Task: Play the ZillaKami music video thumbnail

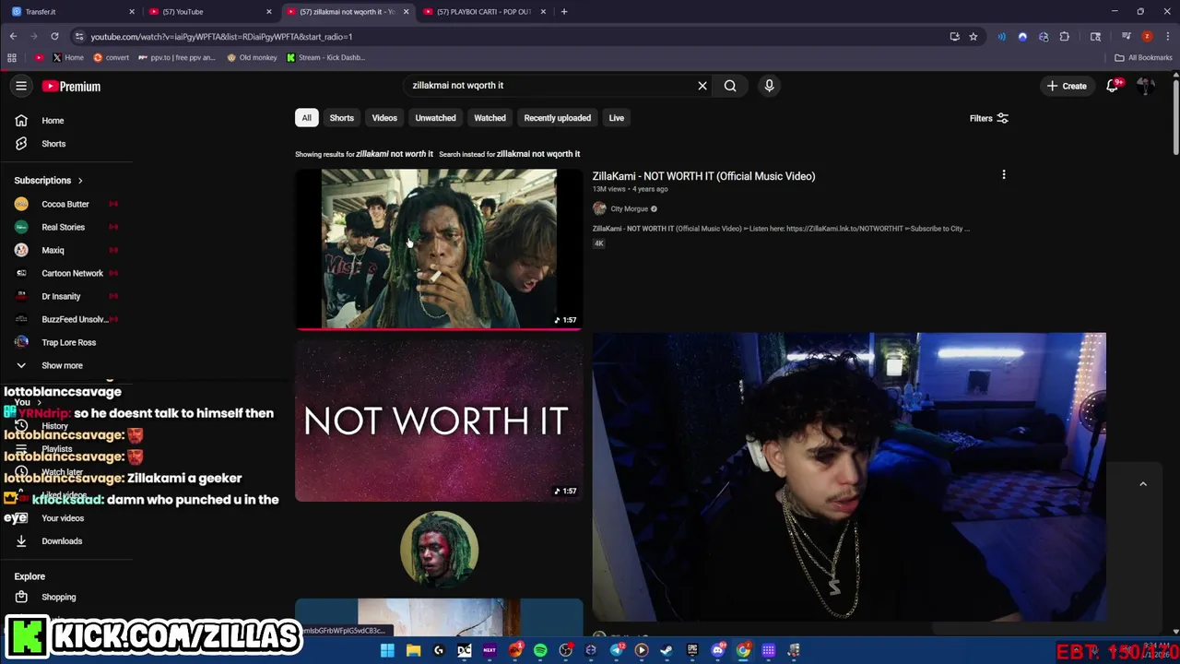Action: pyautogui.click(x=439, y=249)
